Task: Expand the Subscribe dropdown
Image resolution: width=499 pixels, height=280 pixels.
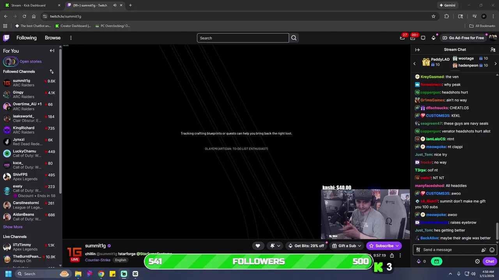Action: click(397, 246)
